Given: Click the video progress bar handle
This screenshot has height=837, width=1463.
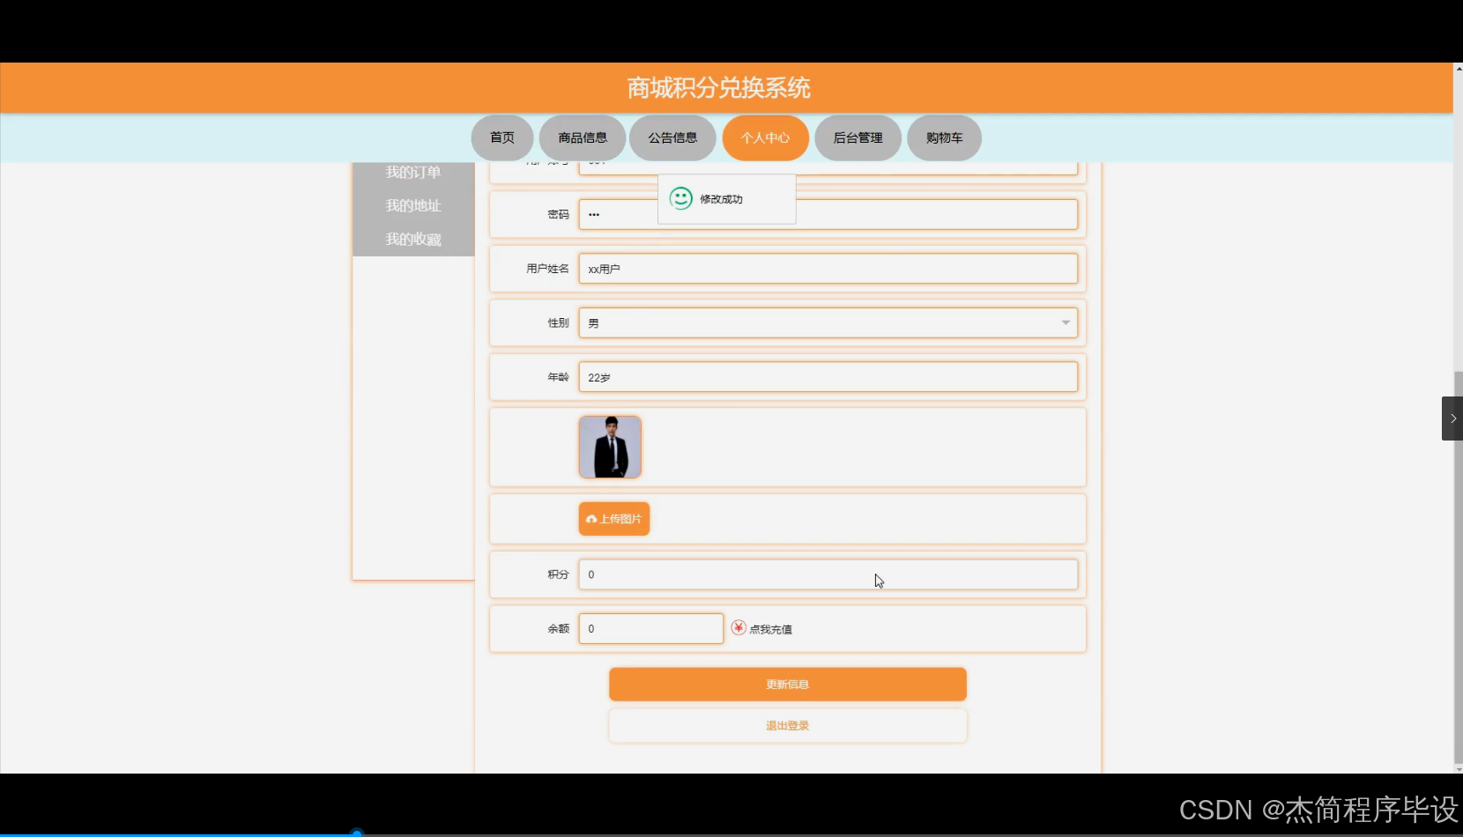Looking at the screenshot, I should [x=357, y=833].
